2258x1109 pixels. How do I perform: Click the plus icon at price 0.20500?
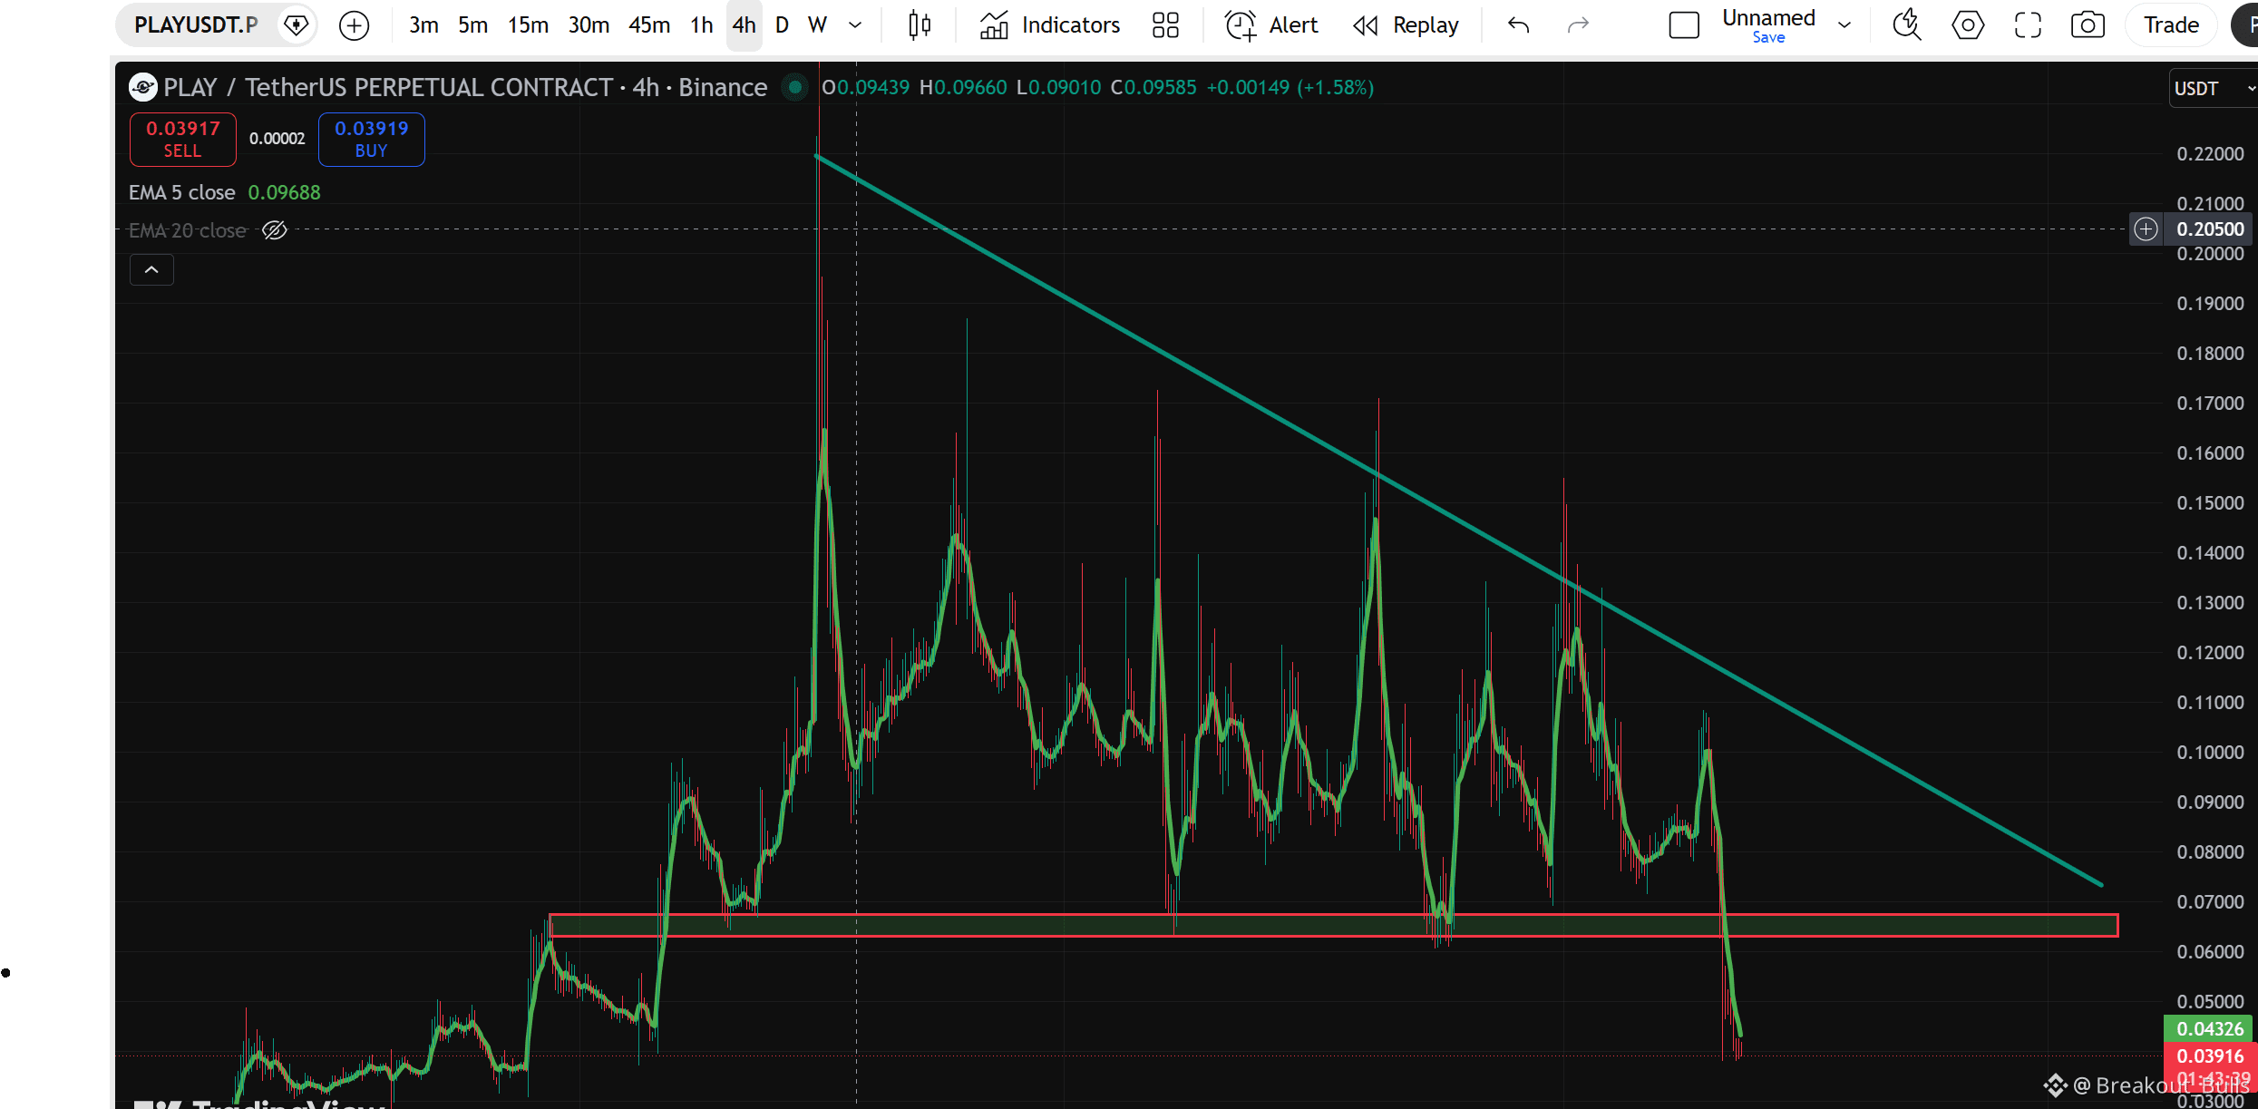[x=2146, y=229]
